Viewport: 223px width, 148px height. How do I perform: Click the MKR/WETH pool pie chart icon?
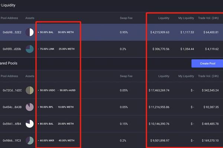click(30, 140)
